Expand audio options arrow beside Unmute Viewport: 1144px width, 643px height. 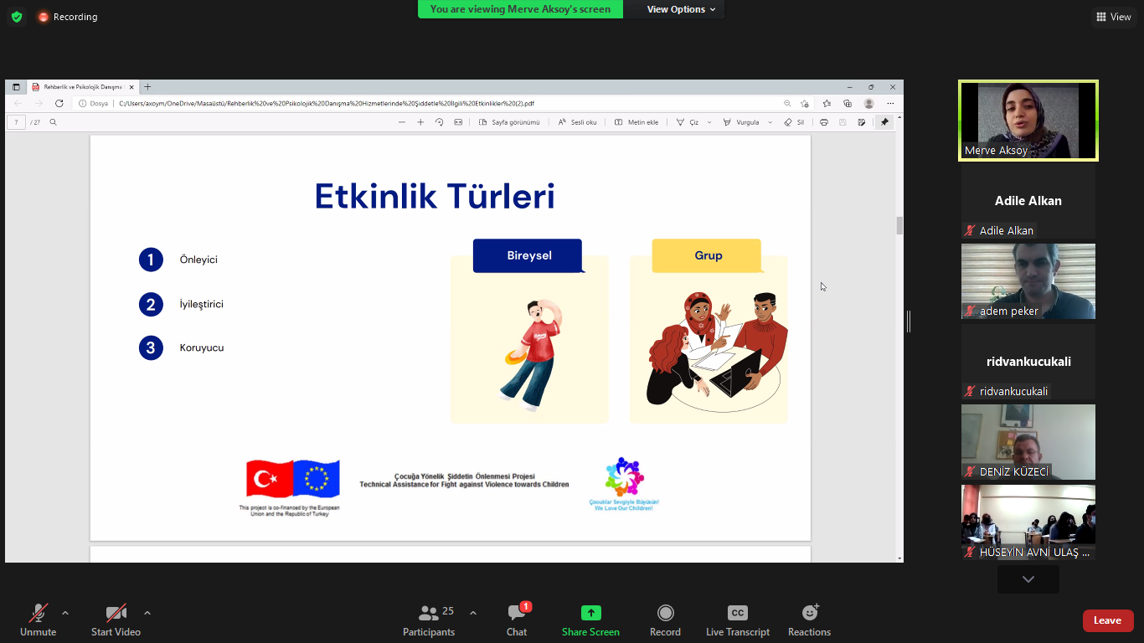pos(65,613)
